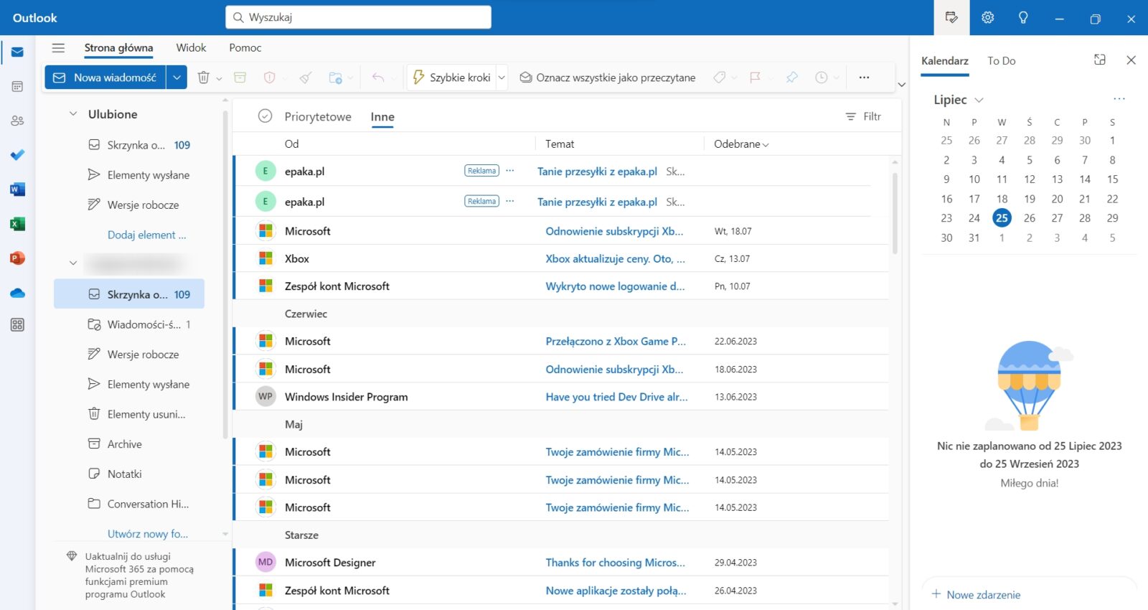Toggle the hamburger navigation pane button
Screen dimensions: 1148x610
coord(58,48)
